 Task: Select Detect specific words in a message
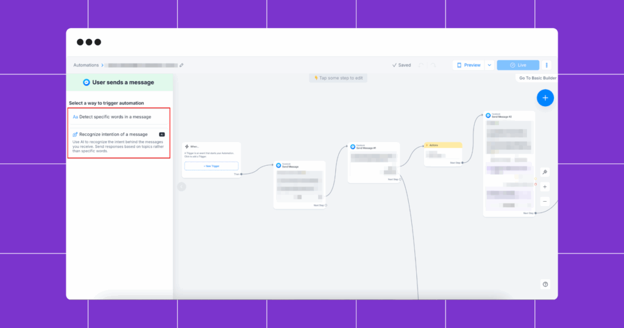click(115, 116)
